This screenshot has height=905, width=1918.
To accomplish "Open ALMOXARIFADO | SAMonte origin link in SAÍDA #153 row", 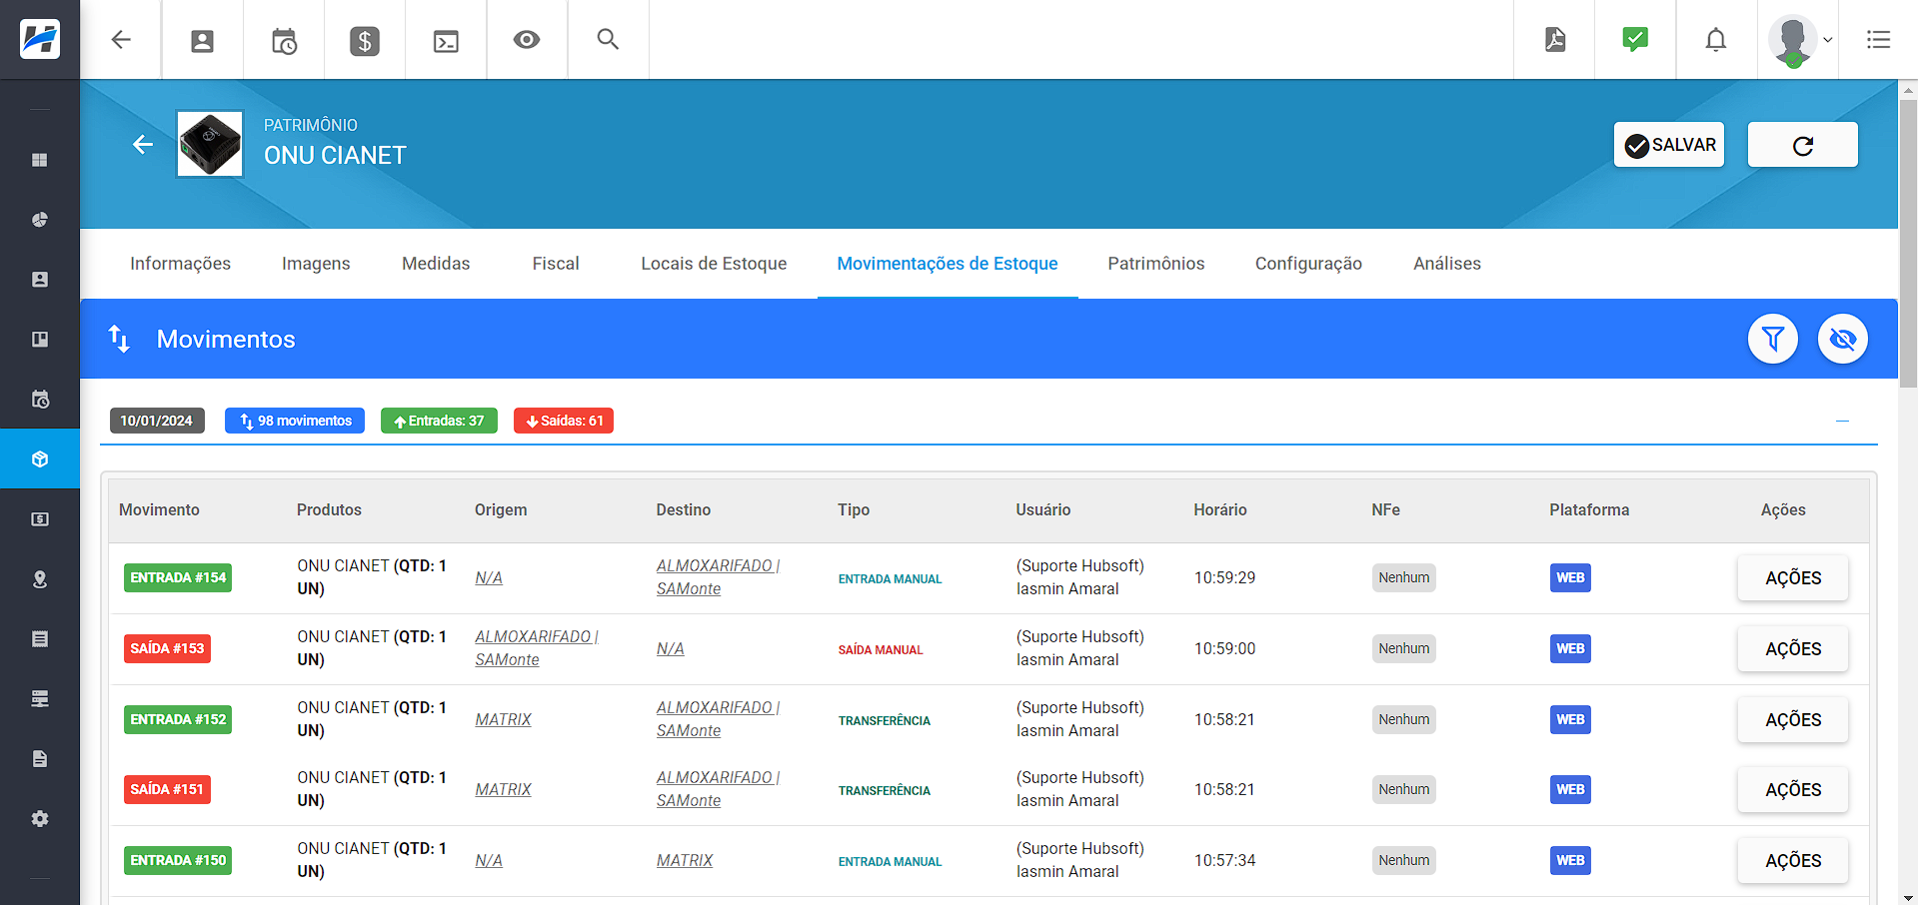I will pyautogui.click(x=537, y=648).
